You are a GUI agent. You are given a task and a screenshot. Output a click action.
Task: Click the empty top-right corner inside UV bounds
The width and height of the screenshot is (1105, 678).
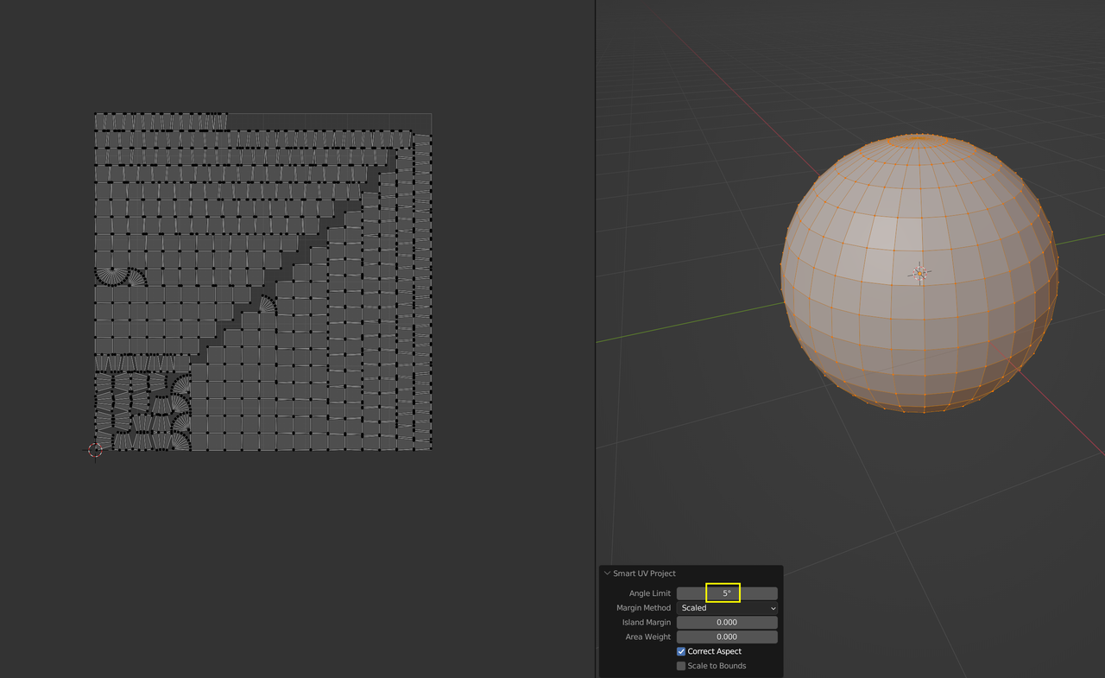coord(328,121)
